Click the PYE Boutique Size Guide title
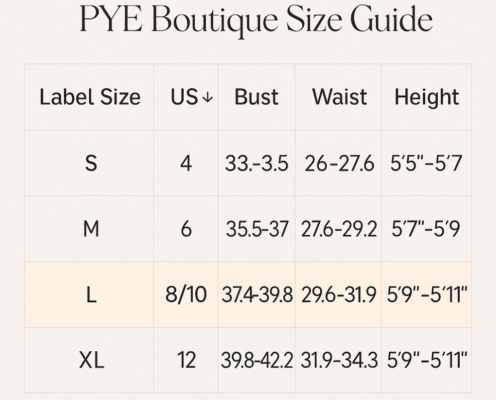 click(x=256, y=20)
